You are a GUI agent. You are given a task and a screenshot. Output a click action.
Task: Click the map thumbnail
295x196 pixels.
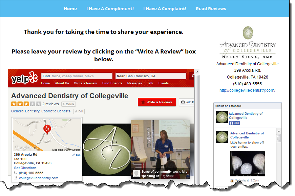click(47, 134)
